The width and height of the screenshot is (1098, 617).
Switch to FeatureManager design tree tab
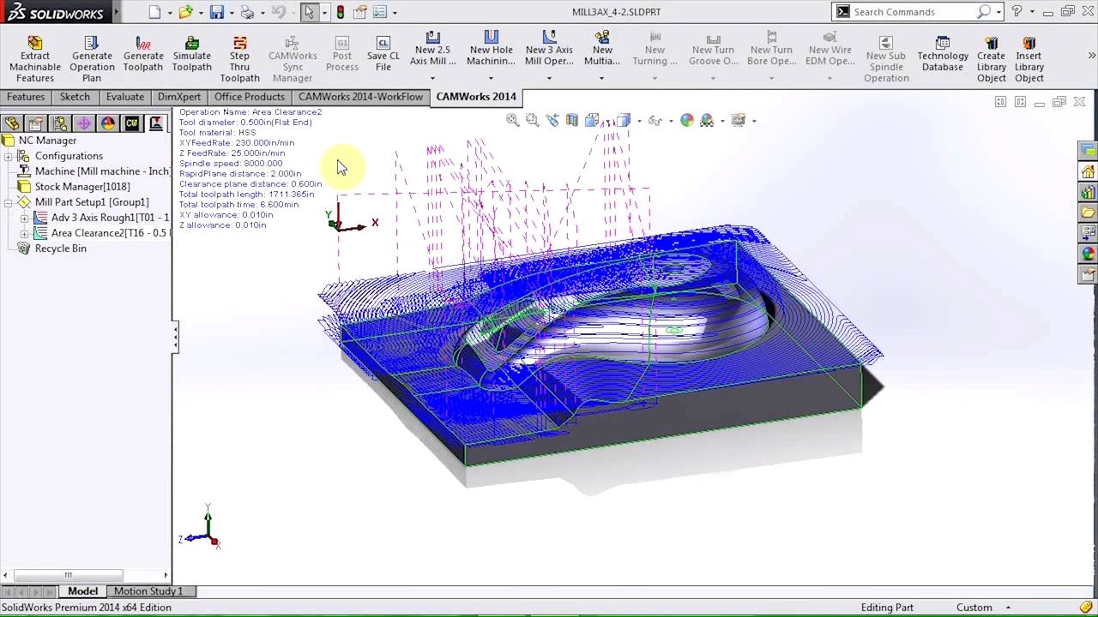[12, 123]
